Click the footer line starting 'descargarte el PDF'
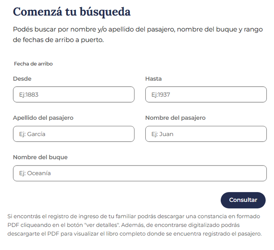 (x=134, y=234)
